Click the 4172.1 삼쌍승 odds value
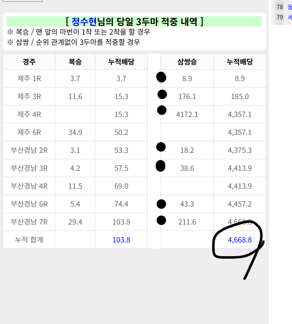The width and height of the screenshot is (292, 324). coord(187,114)
